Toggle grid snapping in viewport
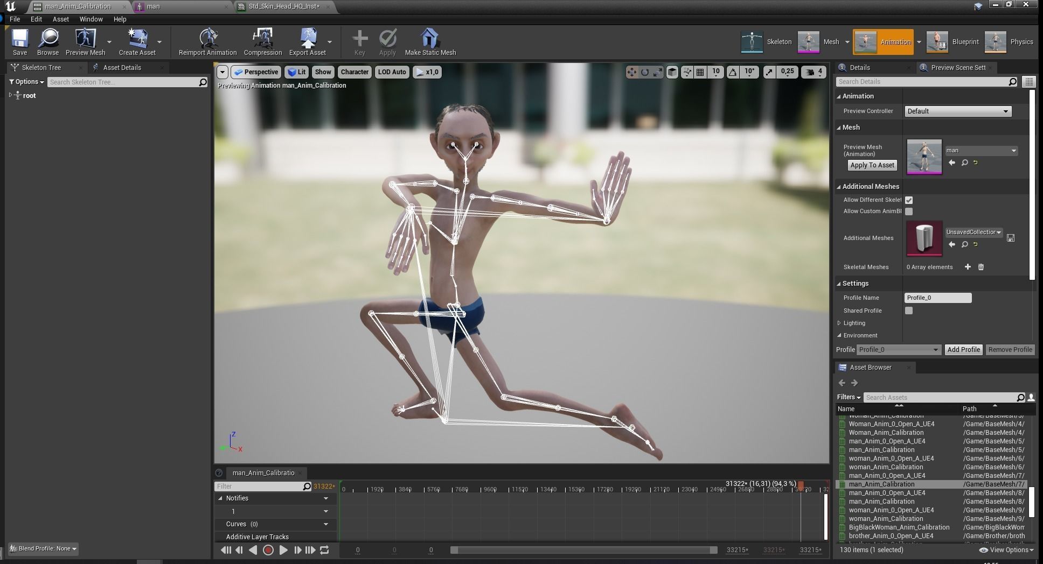The height and width of the screenshot is (564, 1043). pyautogui.click(x=700, y=72)
